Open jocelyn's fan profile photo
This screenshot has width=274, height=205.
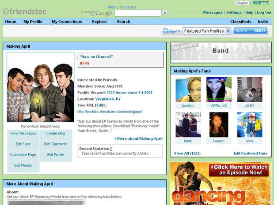coord(188,89)
